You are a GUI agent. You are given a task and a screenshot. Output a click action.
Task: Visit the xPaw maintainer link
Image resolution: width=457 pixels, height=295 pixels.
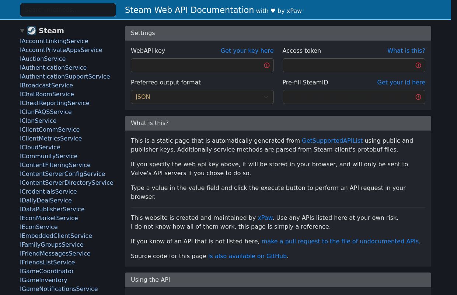tap(265, 218)
